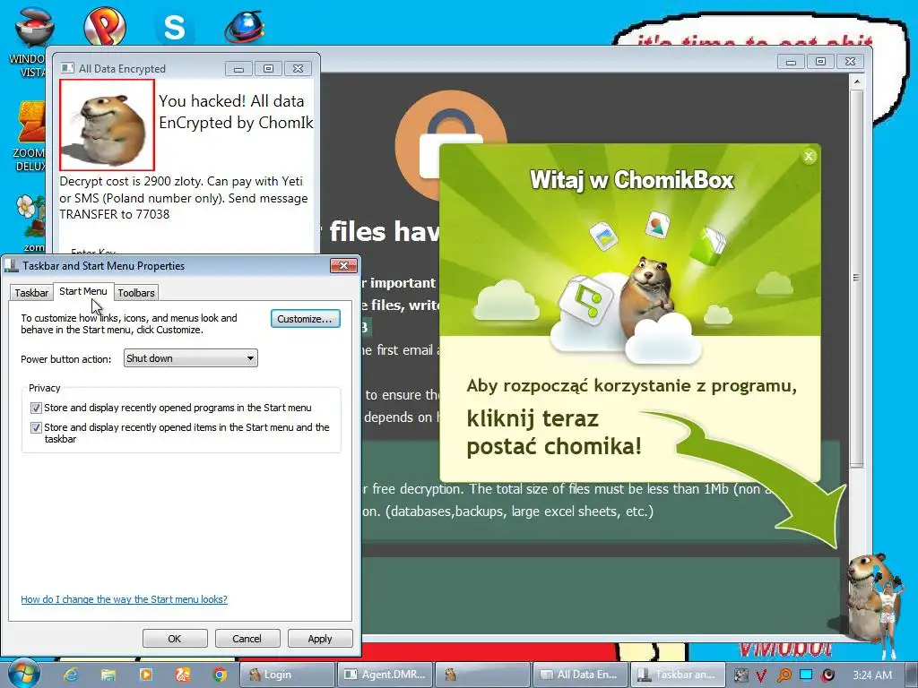Launch Google Chrome from the taskbar
Image resolution: width=918 pixels, height=688 pixels.
pyautogui.click(x=220, y=675)
